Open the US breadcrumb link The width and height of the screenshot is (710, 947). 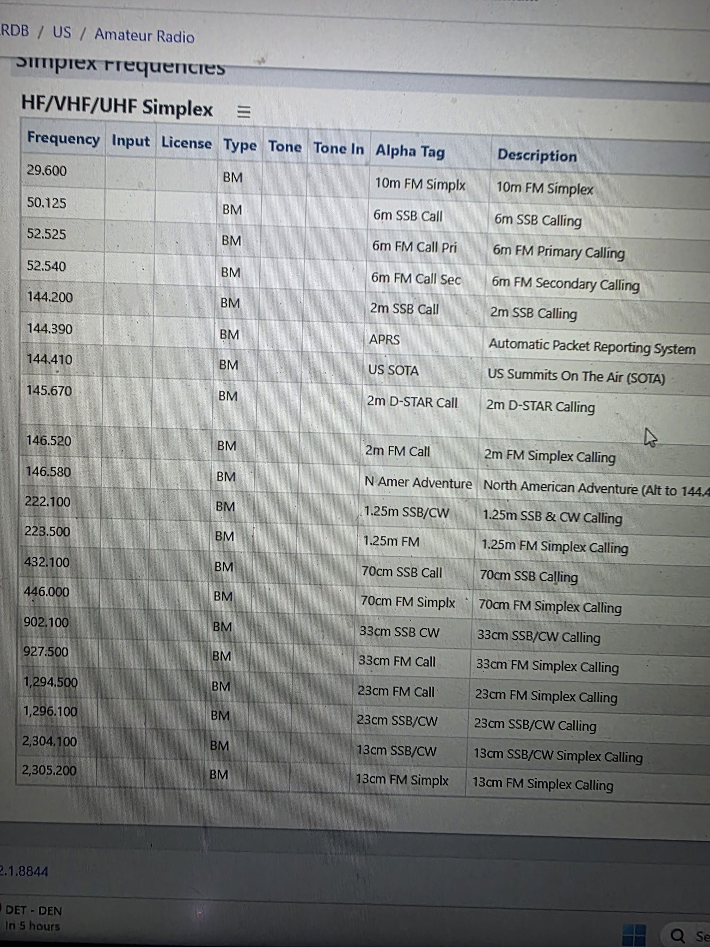[61, 32]
